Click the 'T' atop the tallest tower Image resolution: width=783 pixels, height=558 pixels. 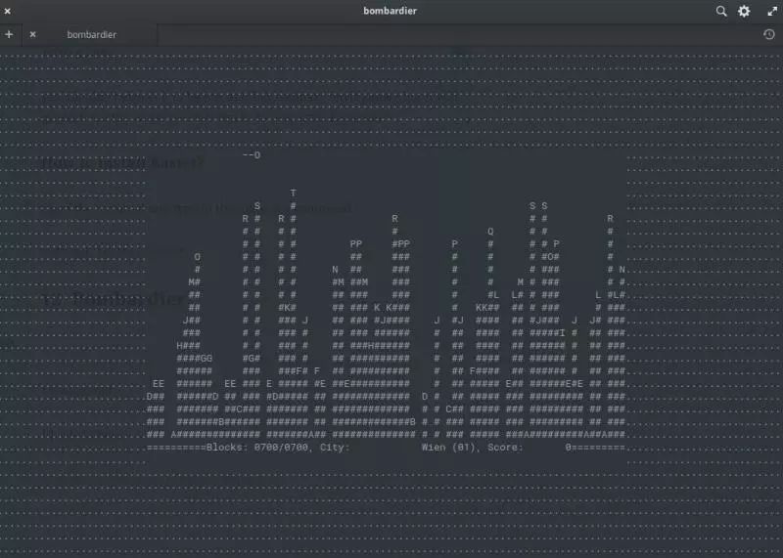(x=293, y=193)
